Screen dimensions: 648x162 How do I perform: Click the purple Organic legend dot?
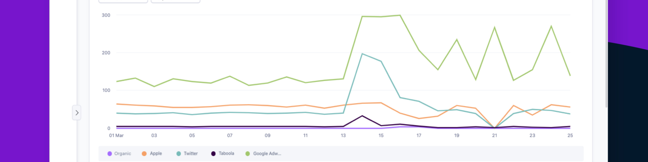(110, 154)
